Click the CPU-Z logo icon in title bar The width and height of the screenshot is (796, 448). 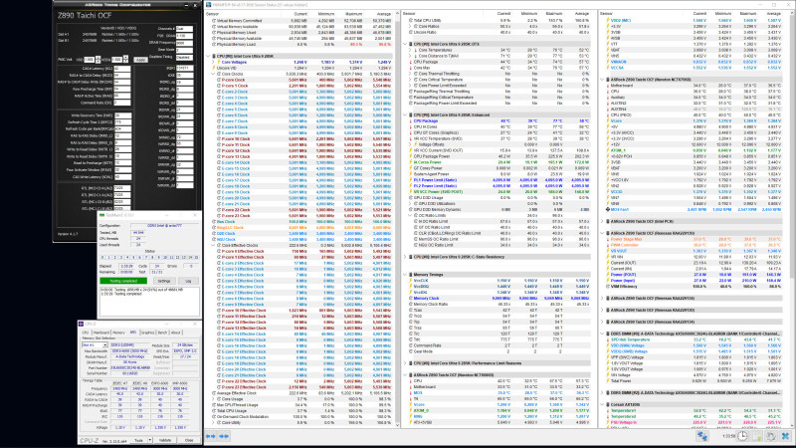pyautogui.click(x=81, y=324)
